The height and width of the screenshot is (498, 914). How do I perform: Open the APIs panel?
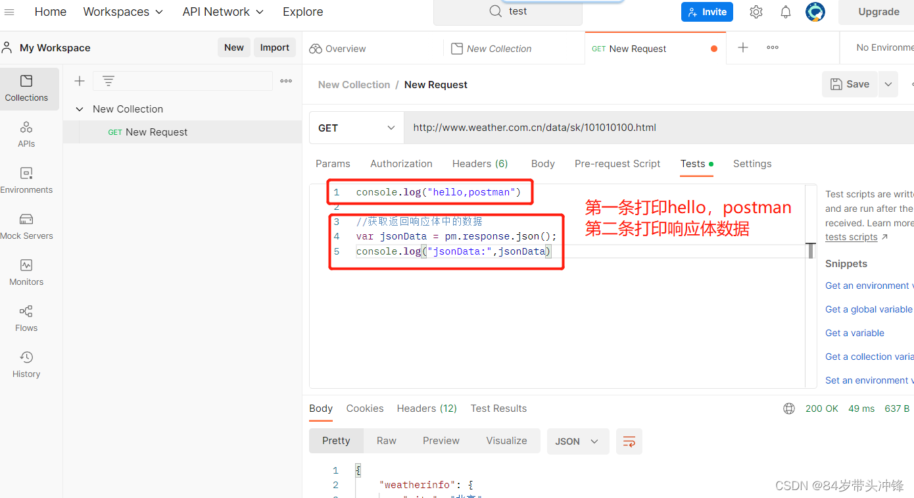pyautogui.click(x=26, y=134)
